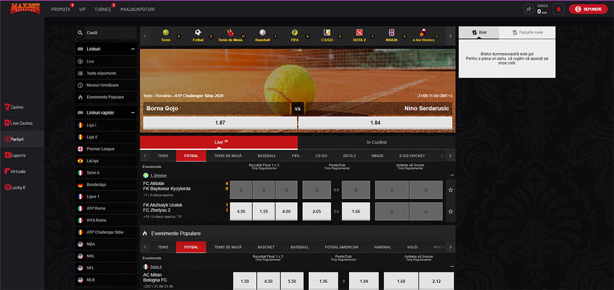Open the Pariuri section
614x290 pixels.
click(22, 139)
